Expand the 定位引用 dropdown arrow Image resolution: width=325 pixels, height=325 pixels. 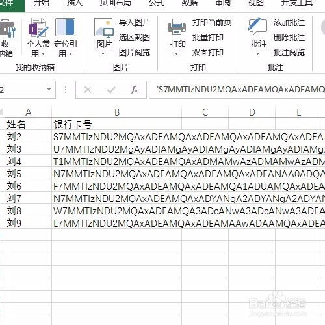[70, 53]
